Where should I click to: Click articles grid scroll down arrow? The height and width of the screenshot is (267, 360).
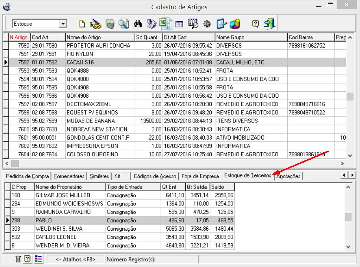(x=350, y=156)
